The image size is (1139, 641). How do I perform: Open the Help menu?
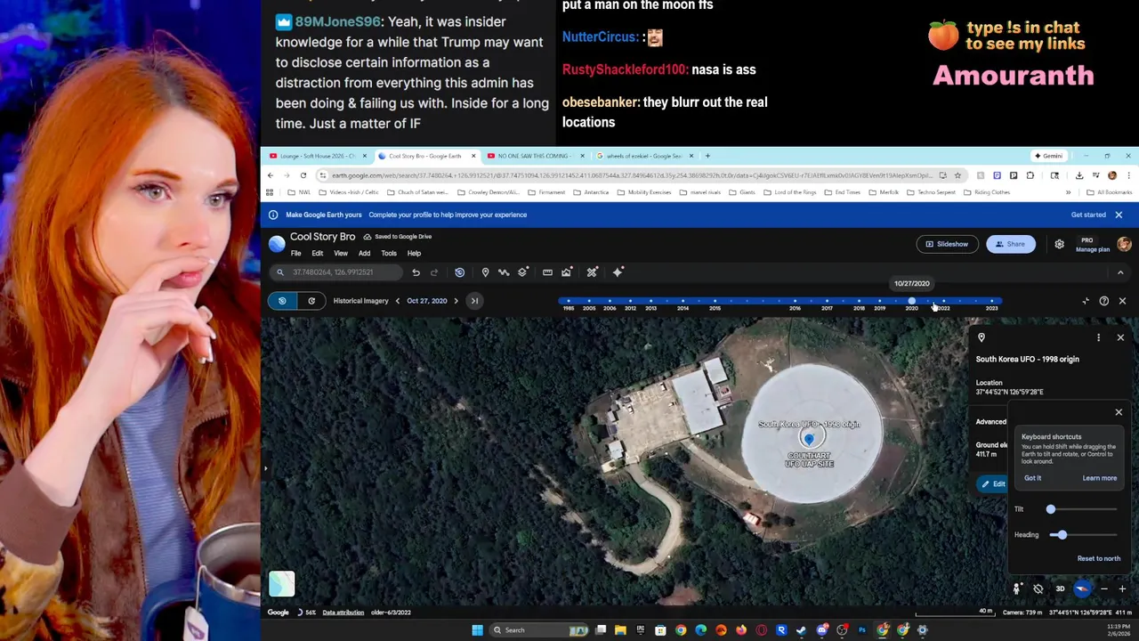coord(414,254)
